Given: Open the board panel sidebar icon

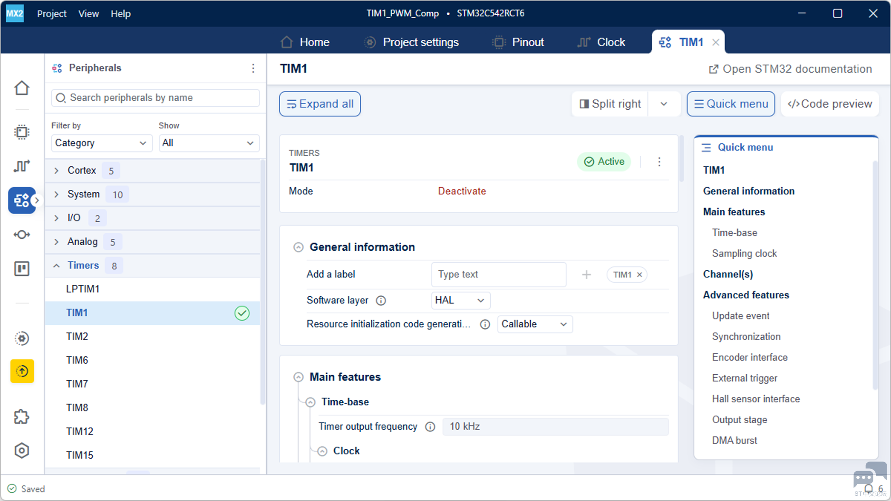Looking at the screenshot, I should 22,269.
